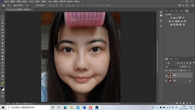Open the File menu
Image resolution: width=195 pixels, height=110 pixels.
pos(7,2)
